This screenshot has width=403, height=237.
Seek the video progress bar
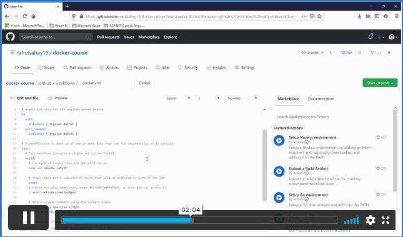tap(199, 220)
